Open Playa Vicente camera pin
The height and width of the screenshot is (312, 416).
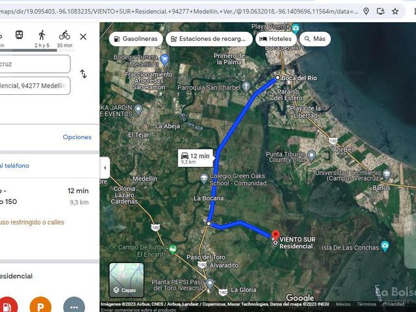(295, 28)
